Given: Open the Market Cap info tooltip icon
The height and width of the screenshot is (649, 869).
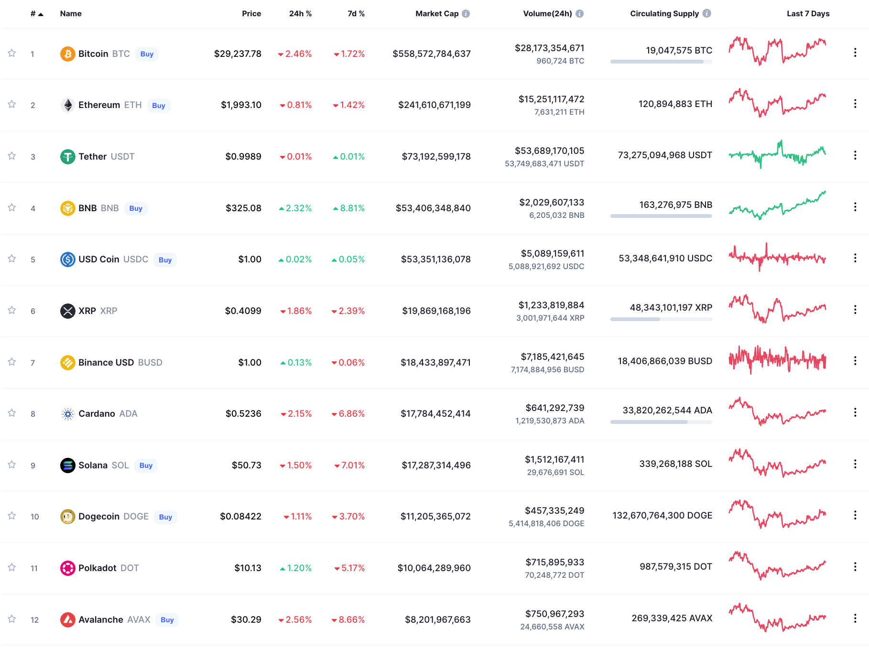Looking at the screenshot, I should point(466,14).
